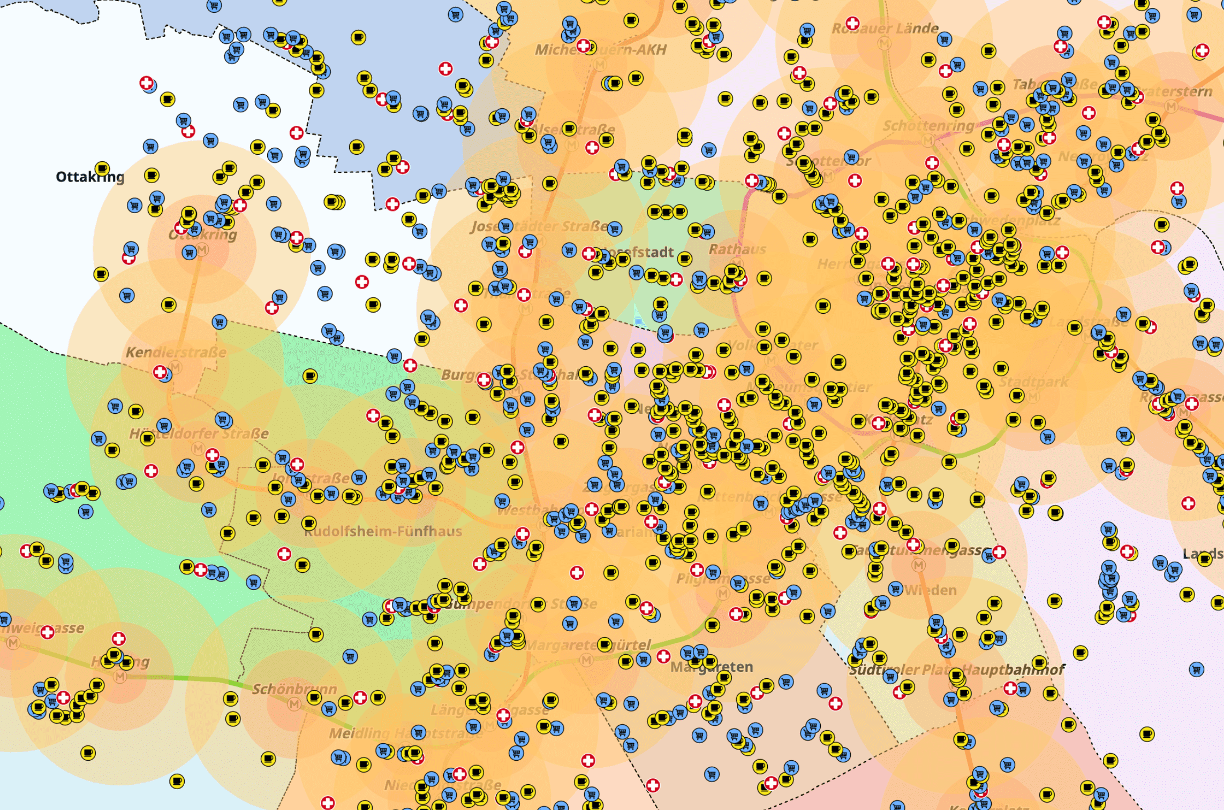The height and width of the screenshot is (810, 1224).
Task: Click the Schönbrunn metro station M icon
Action: [x=294, y=705]
